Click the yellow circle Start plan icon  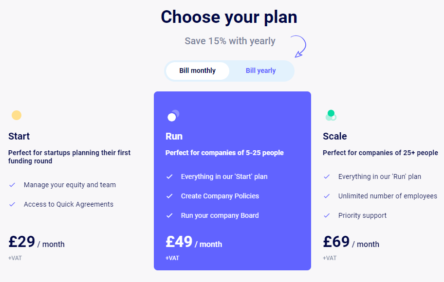point(17,115)
